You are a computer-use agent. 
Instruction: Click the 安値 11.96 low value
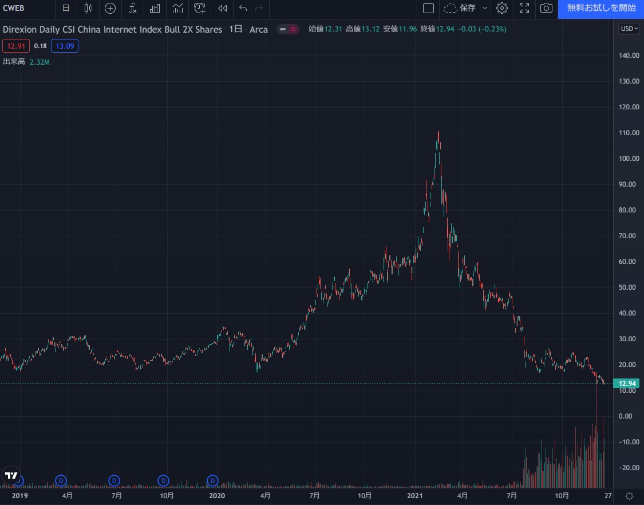tap(400, 29)
